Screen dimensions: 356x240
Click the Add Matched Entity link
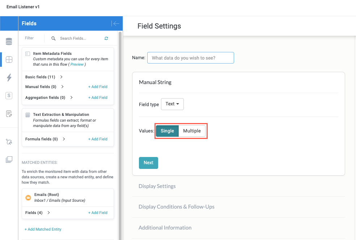pos(43,229)
